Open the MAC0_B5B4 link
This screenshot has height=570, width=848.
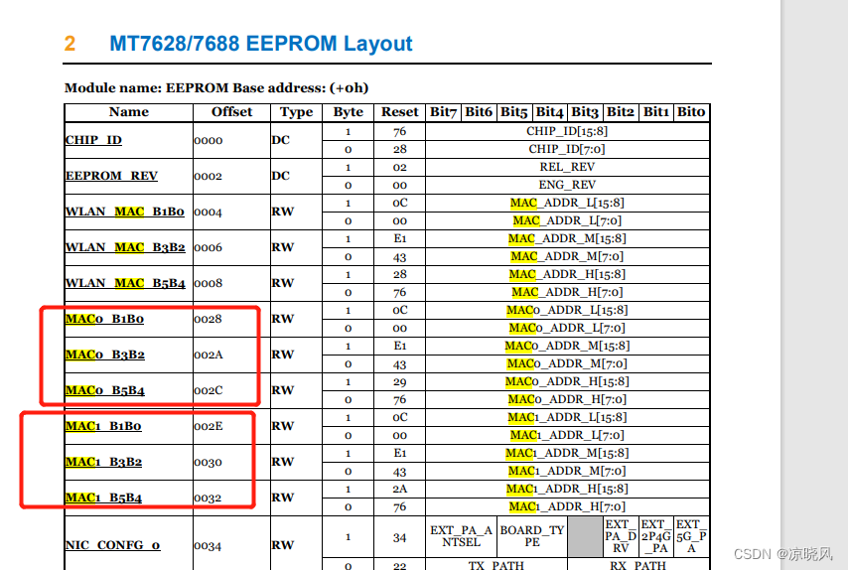[105, 390]
